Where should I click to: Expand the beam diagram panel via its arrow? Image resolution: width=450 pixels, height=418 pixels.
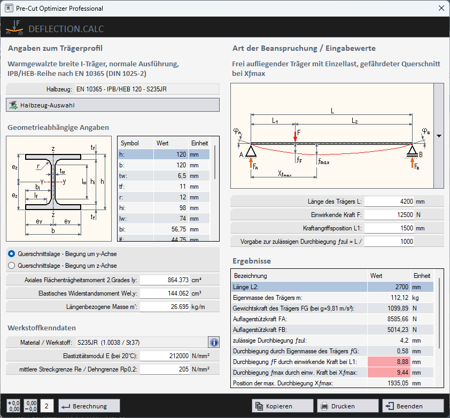(x=439, y=135)
